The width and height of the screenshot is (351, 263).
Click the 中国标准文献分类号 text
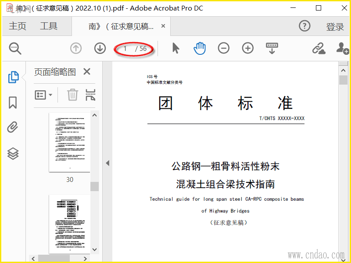click(x=165, y=82)
